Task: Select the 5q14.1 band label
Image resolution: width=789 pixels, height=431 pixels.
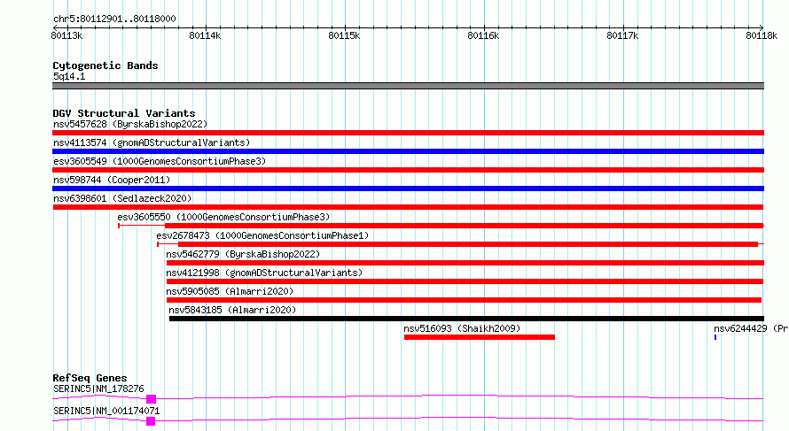Action: click(x=69, y=76)
